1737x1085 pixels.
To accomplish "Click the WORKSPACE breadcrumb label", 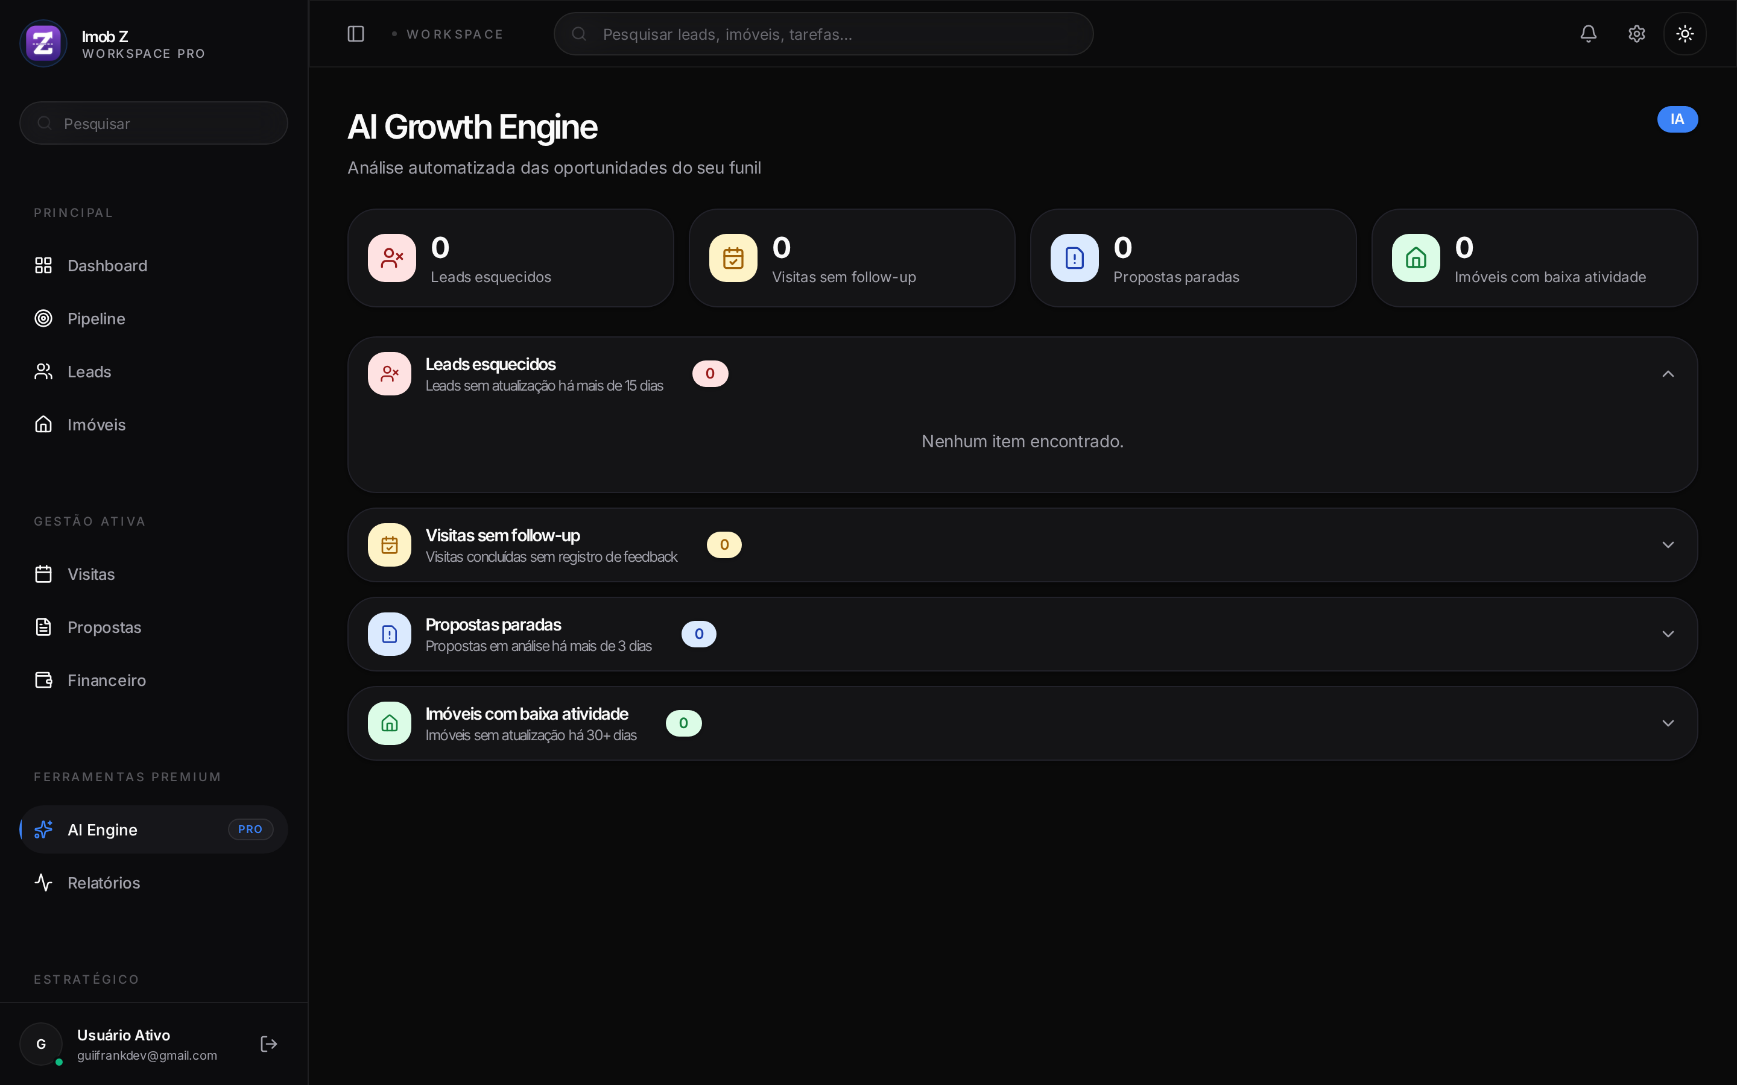I will (455, 34).
